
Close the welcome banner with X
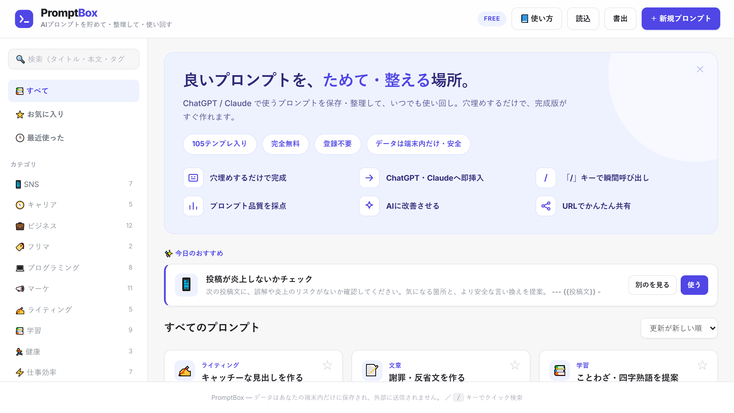(x=700, y=69)
